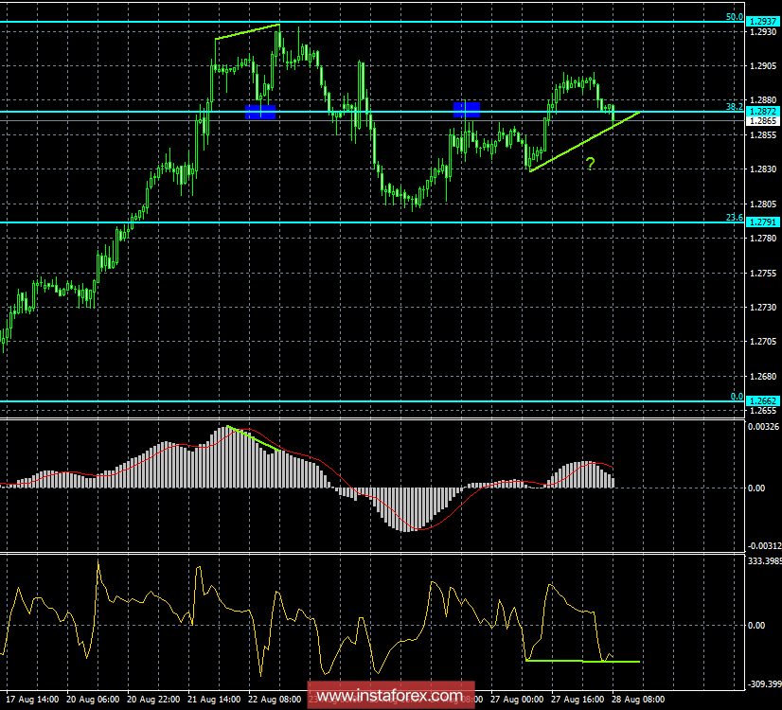
Task: Click the green question mark annotation
Action: coord(591,163)
